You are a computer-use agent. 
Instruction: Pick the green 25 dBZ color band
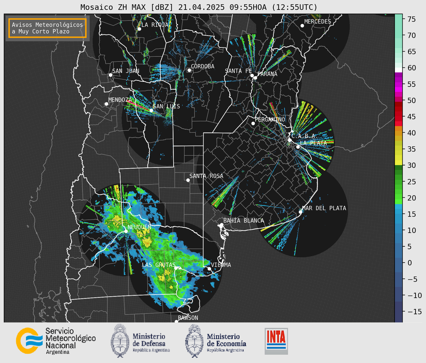coord(398,182)
